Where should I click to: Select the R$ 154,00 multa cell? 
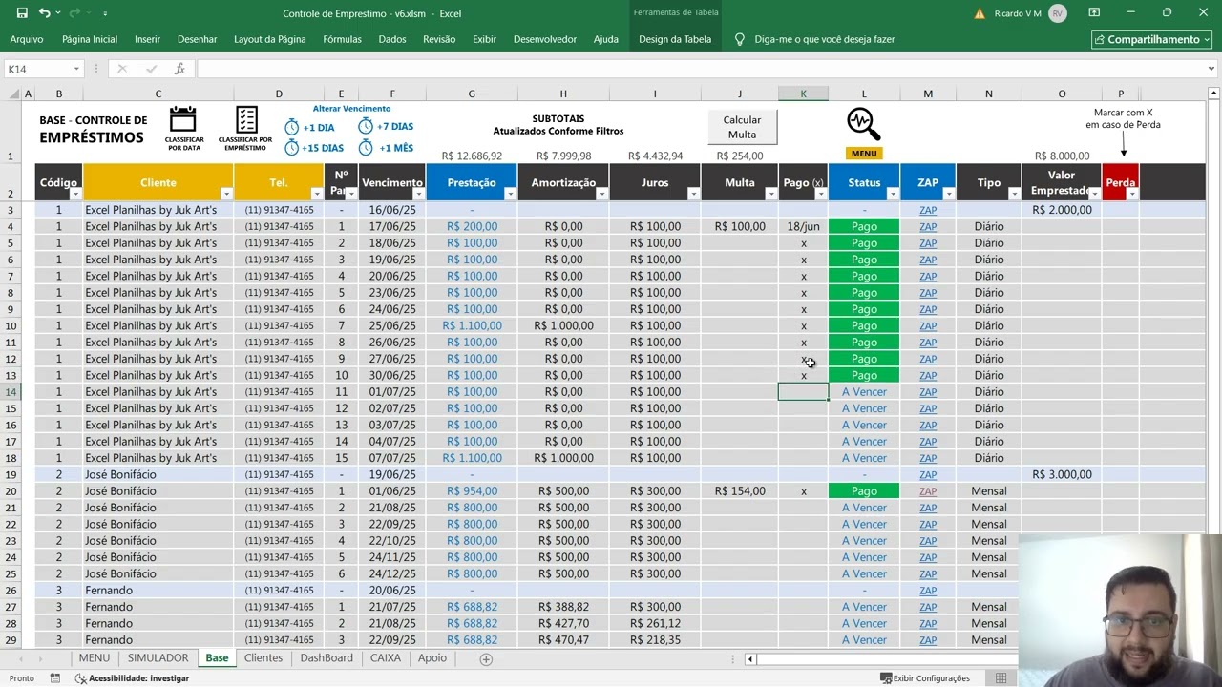click(x=740, y=490)
